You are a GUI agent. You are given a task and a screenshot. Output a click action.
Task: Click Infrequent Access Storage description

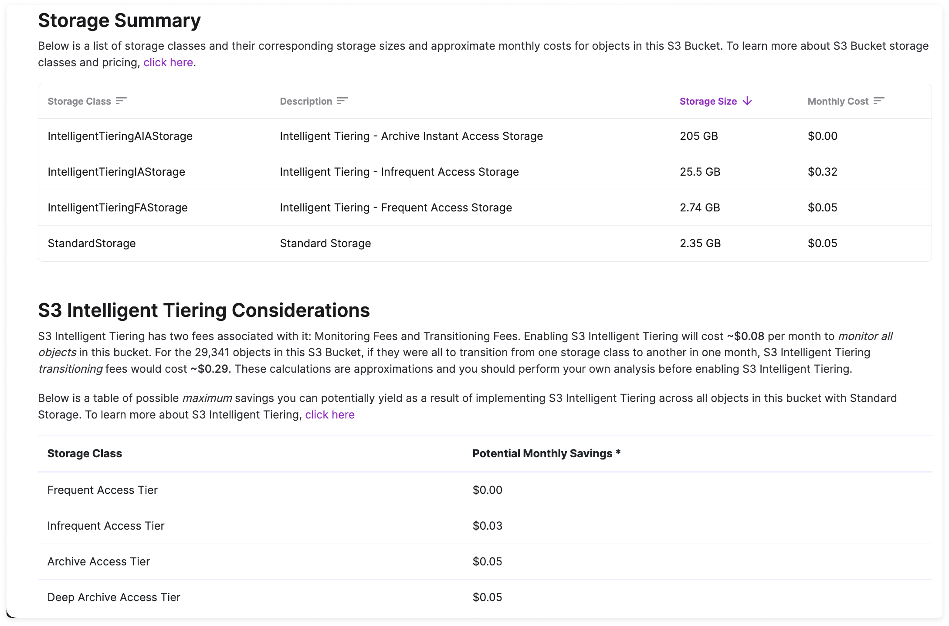pos(399,172)
